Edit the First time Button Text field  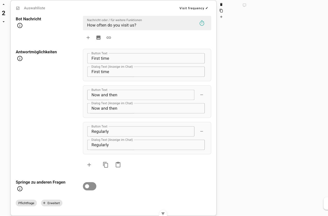[x=146, y=58]
